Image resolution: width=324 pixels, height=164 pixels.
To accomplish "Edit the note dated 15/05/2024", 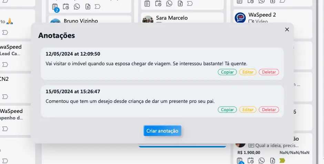I will coord(248,110).
